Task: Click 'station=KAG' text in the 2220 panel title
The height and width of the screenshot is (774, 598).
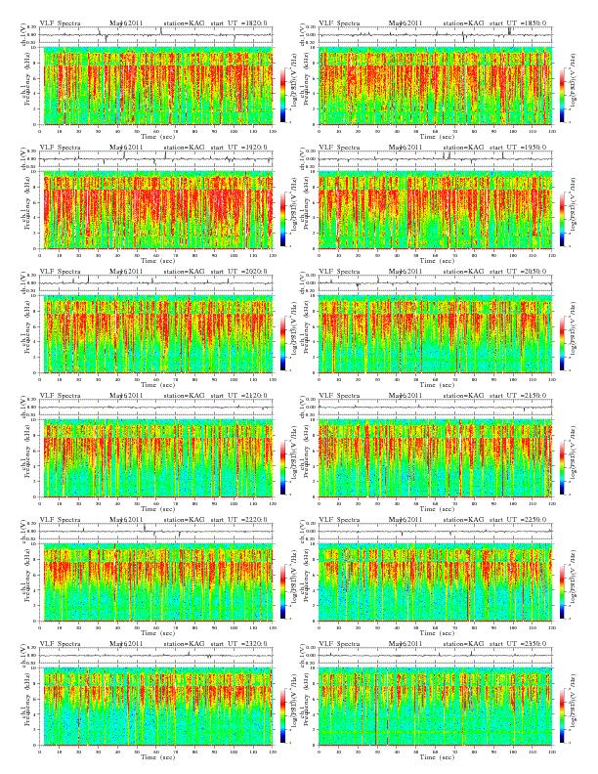Action: click(184, 519)
